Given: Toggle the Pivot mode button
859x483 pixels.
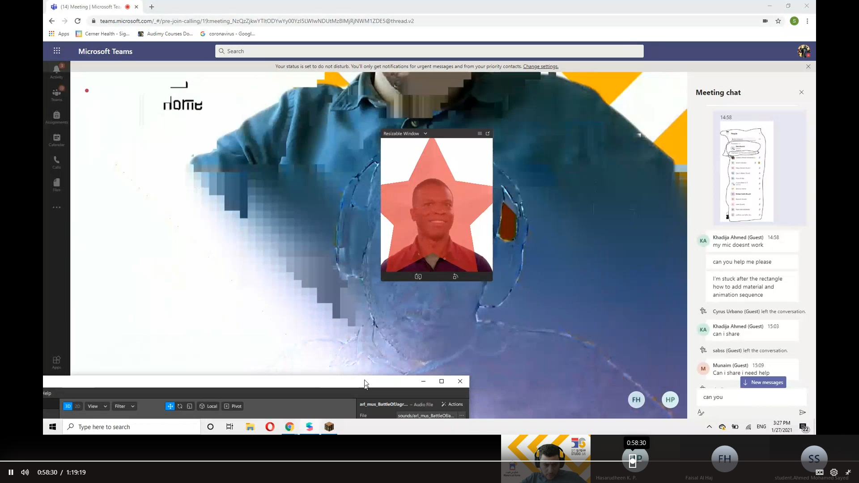Looking at the screenshot, I should (233, 406).
